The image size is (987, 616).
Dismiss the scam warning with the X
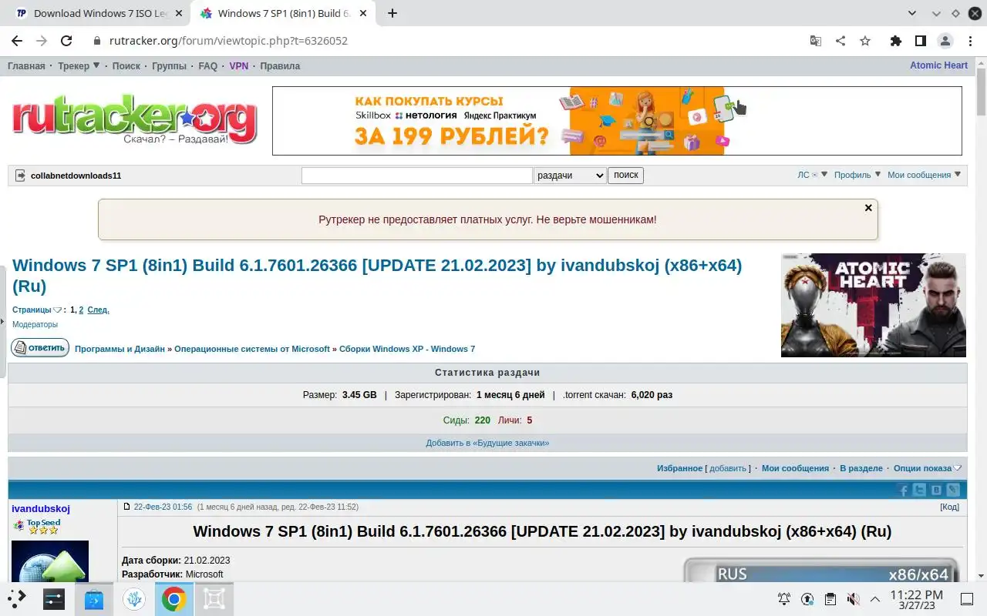click(868, 208)
